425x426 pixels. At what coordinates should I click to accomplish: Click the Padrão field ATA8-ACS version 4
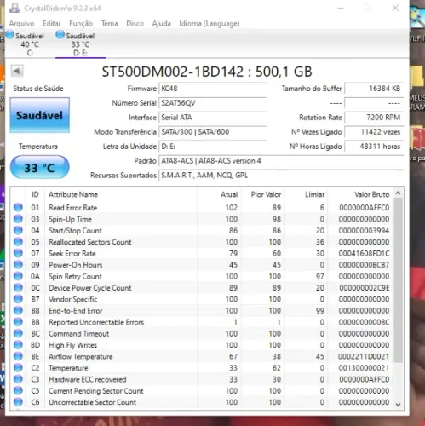pos(281,161)
